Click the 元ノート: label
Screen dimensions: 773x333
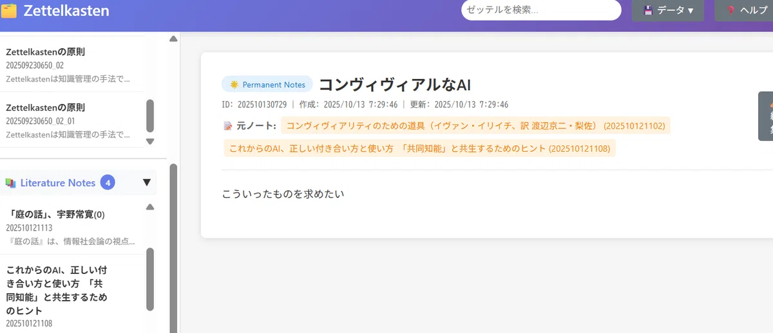click(256, 126)
